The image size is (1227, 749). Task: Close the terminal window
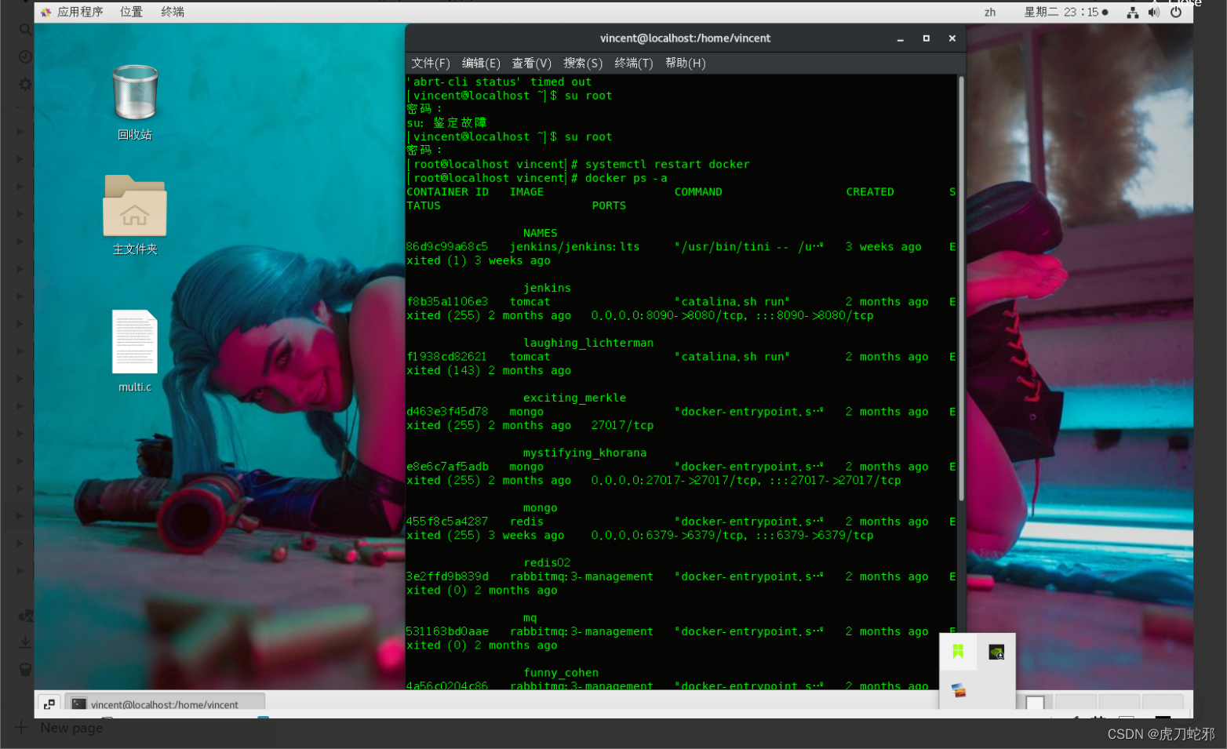coord(952,38)
